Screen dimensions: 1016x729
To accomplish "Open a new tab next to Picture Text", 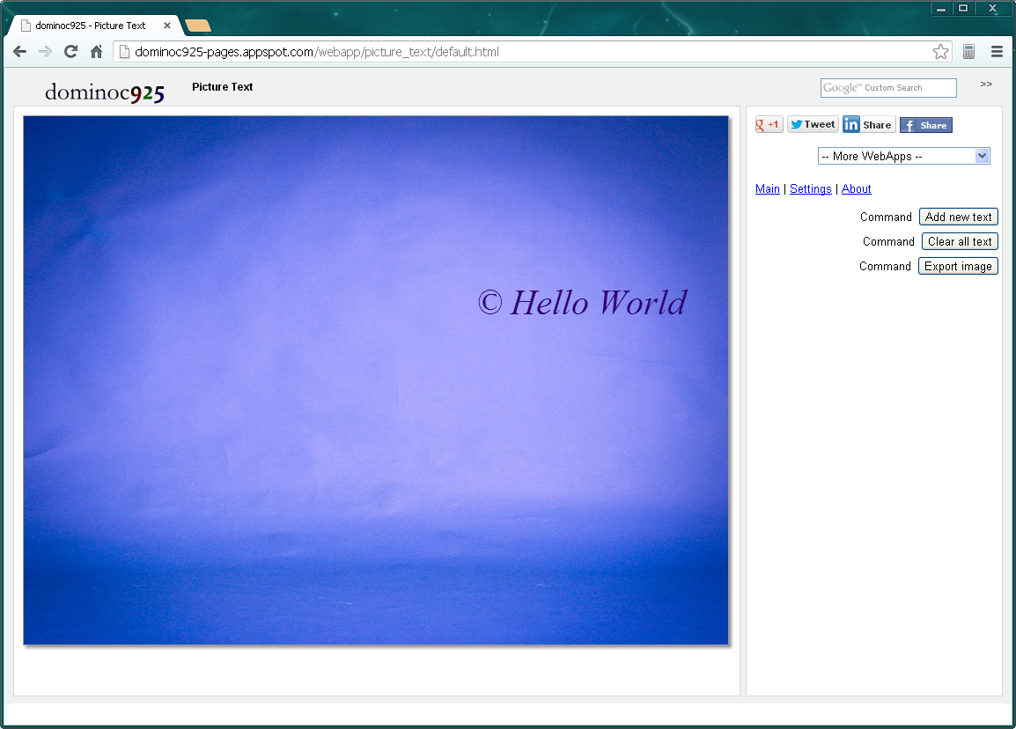I will [x=197, y=26].
